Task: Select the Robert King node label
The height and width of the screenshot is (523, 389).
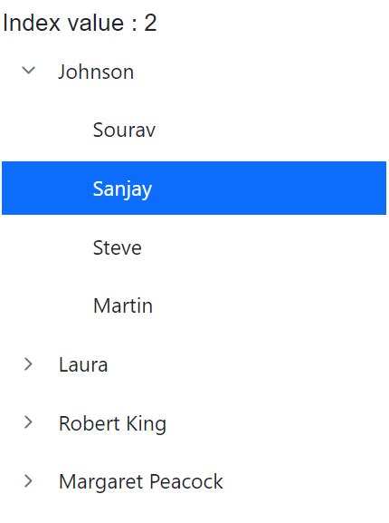Action: click(x=112, y=423)
